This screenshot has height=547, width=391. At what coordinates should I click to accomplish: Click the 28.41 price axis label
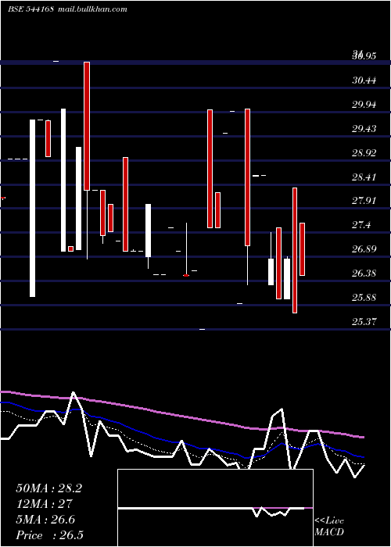click(x=364, y=177)
